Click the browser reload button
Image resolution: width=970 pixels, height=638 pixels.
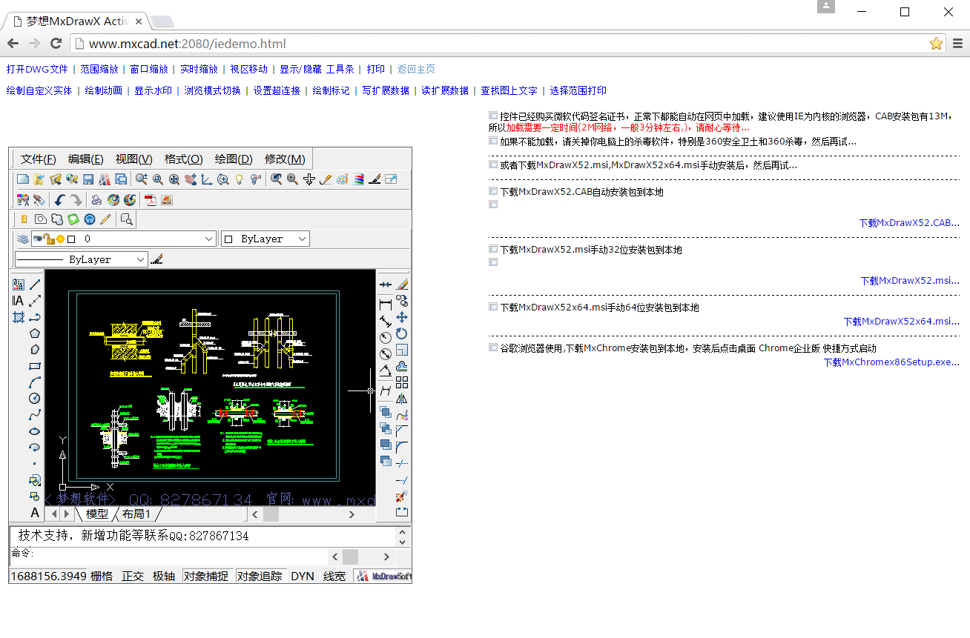coord(56,44)
